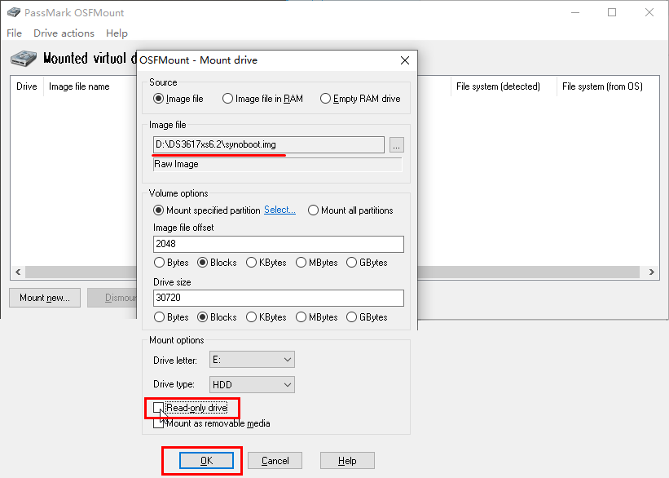Click the disk drive icon near Mounted virtual drives
Screen dimensions: 669x478
pos(21,58)
